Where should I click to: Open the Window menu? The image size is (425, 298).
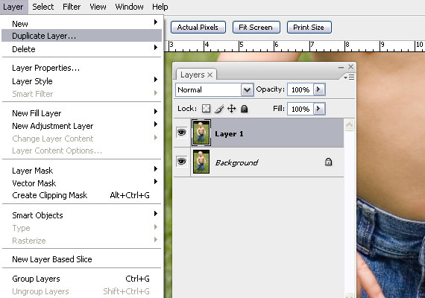pyautogui.click(x=129, y=7)
